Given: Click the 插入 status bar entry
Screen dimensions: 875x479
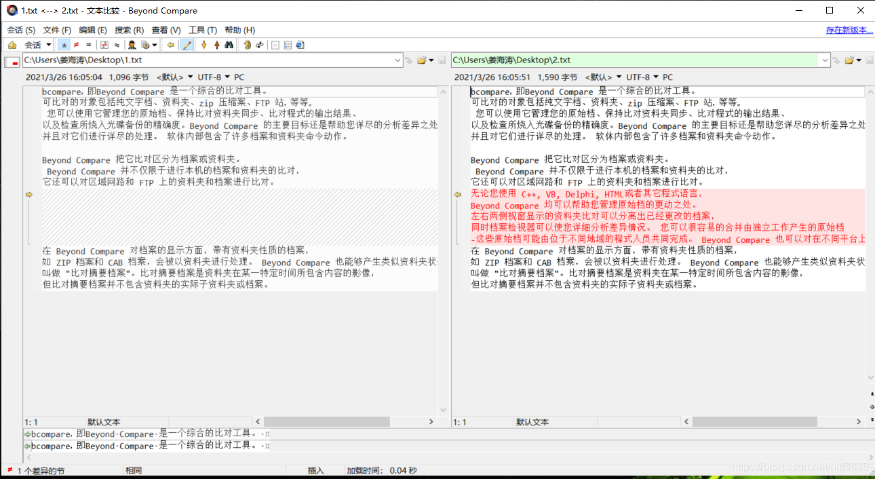Looking at the screenshot, I should [x=316, y=470].
